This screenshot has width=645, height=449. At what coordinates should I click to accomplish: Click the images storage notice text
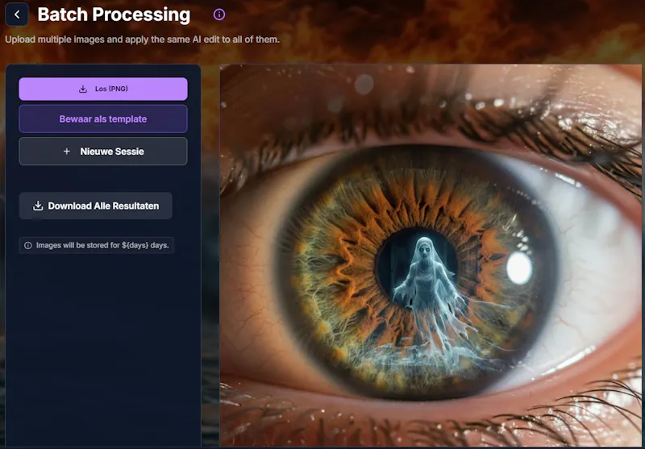pos(102,246)
